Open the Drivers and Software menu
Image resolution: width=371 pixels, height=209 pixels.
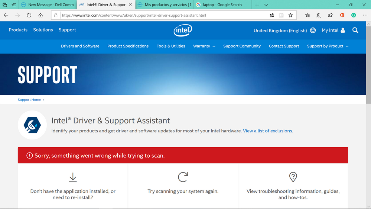point(80,46)
